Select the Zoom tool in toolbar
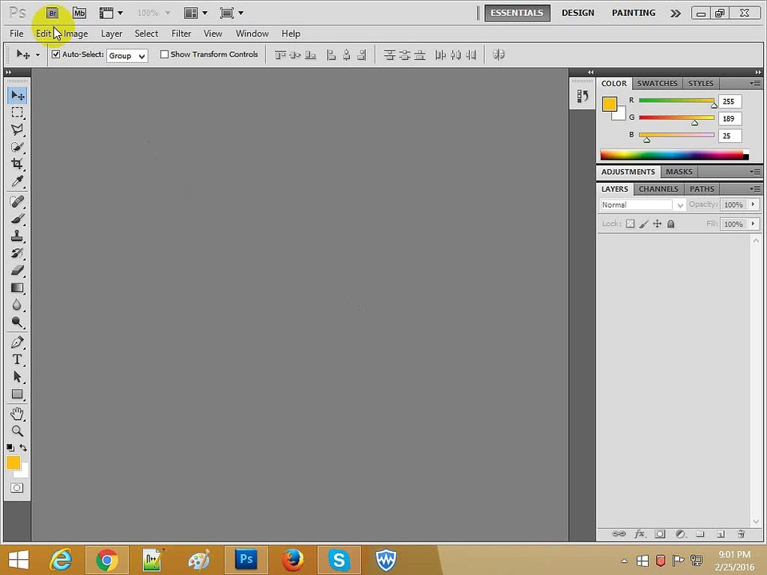Image resolution: width=767 pixels, height=575 pixels. click(x=17, y=431)
